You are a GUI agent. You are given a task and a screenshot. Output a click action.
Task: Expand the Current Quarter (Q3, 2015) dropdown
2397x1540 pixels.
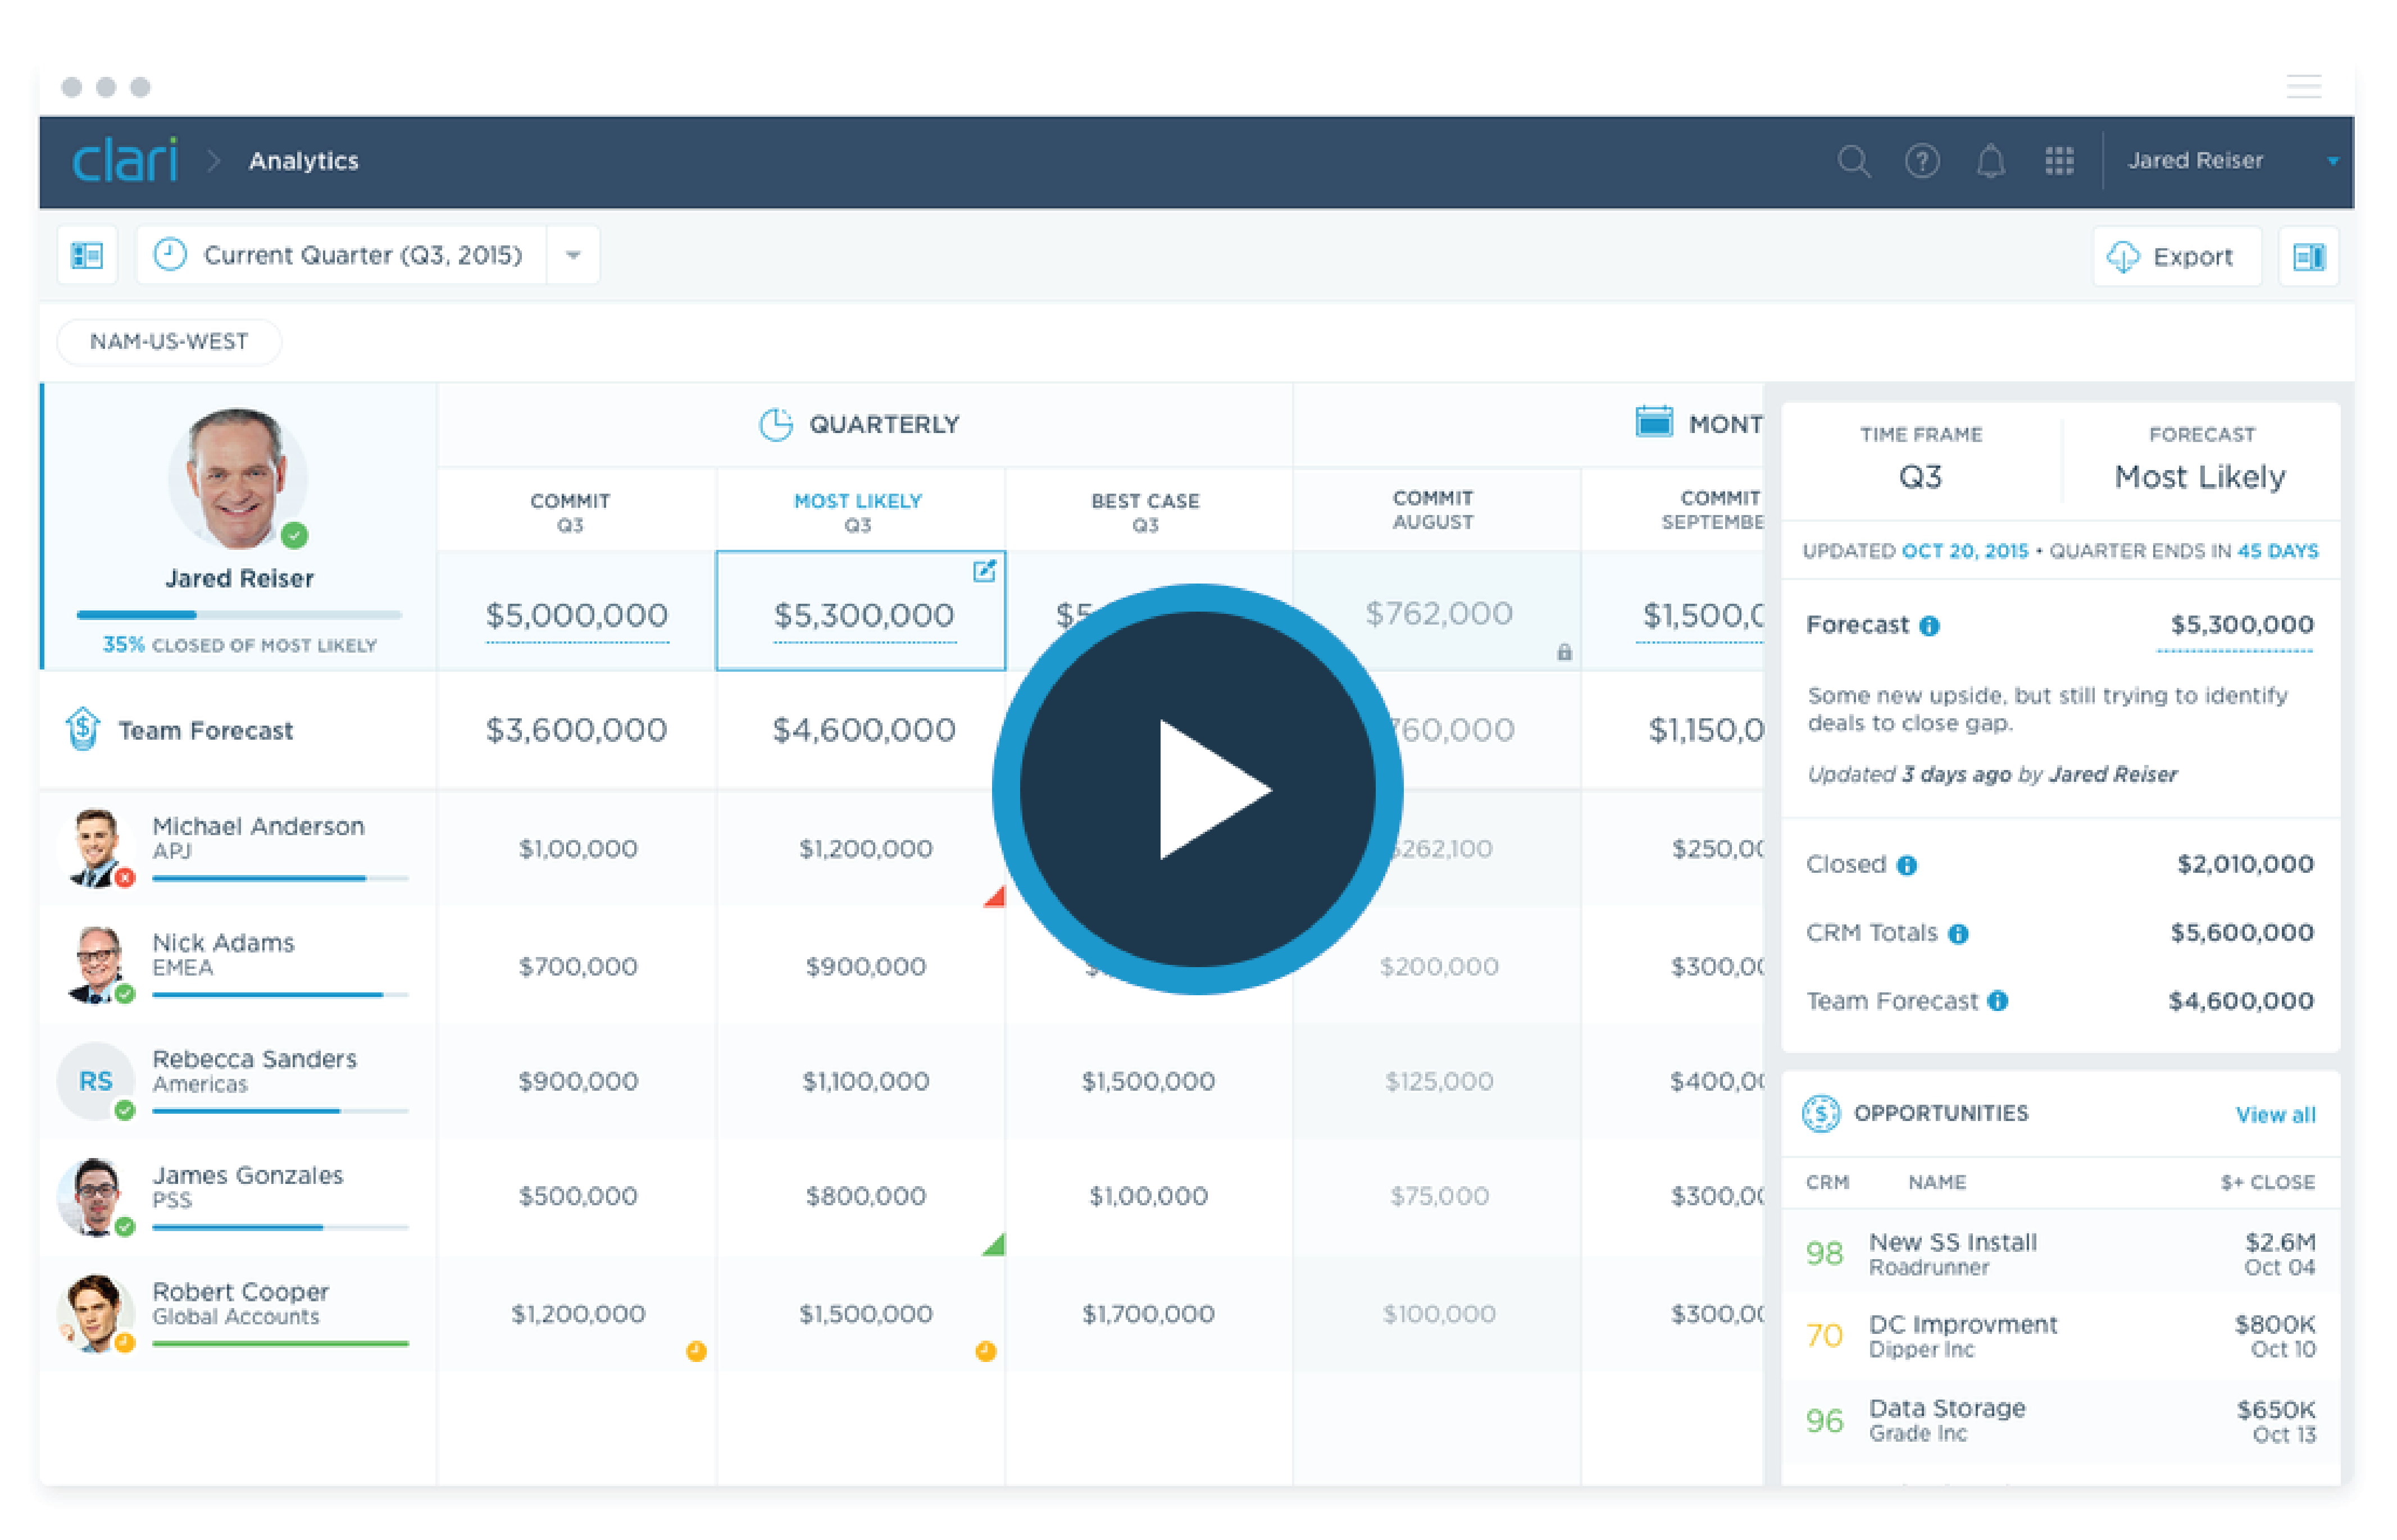[x=573, y=255]
